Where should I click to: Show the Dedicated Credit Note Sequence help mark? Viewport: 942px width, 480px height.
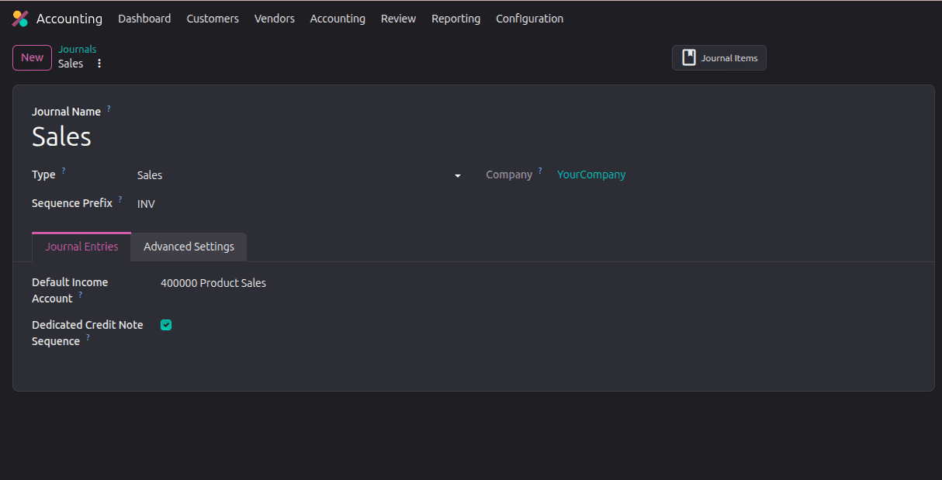point(88,337)
